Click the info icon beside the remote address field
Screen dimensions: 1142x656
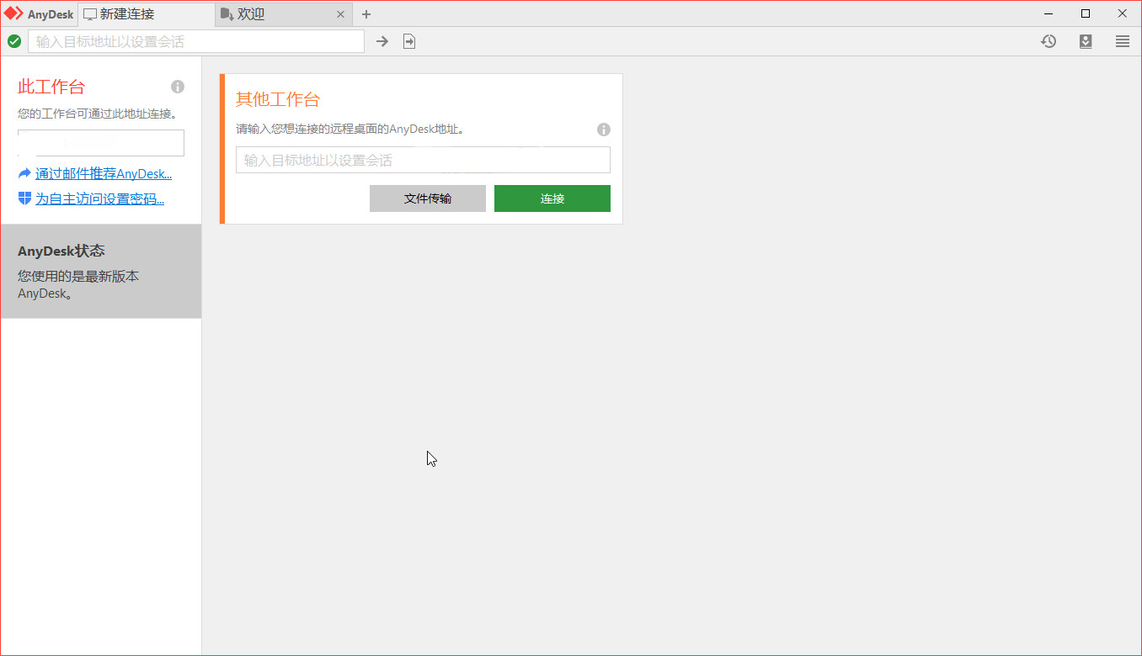(603, 130)
